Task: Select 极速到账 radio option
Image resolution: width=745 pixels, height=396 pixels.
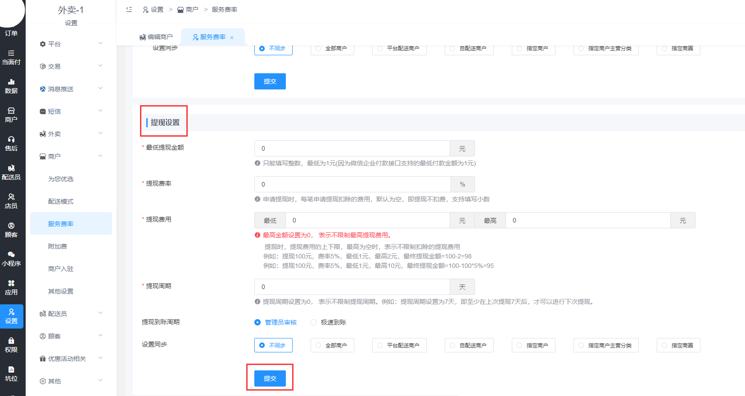Action: tap(328, 322)
